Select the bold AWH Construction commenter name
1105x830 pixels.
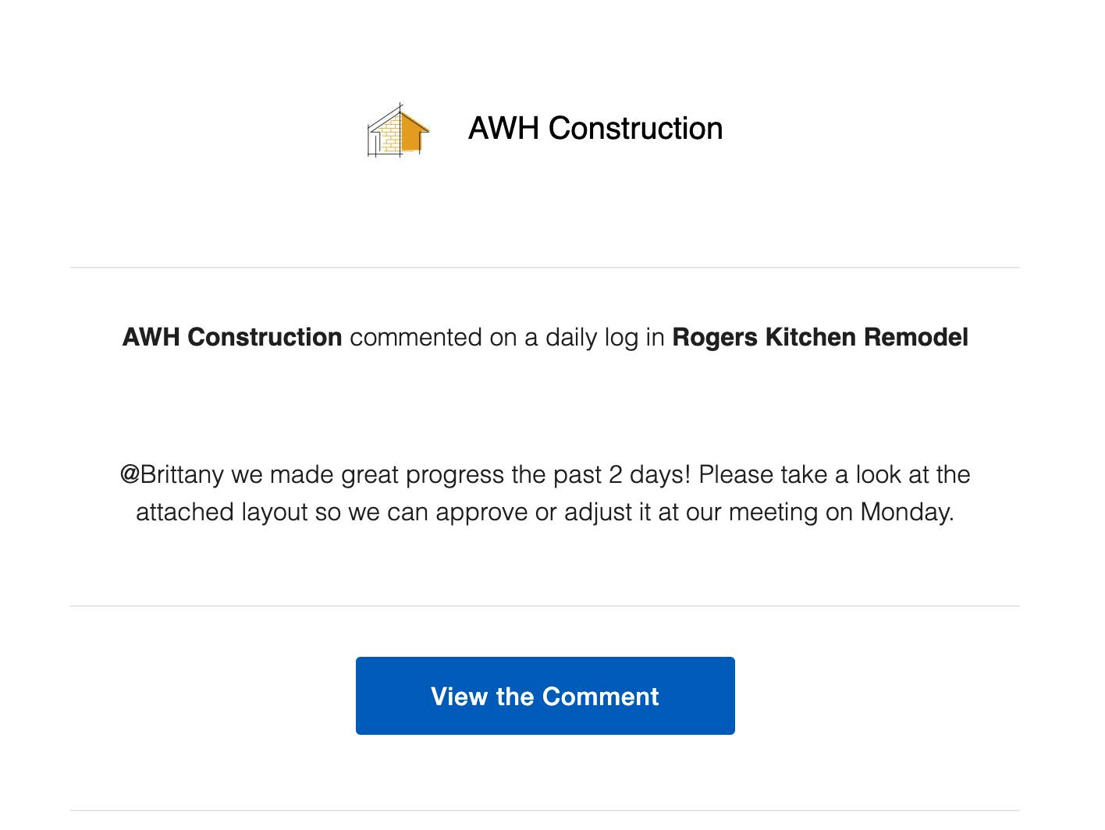point(232,337)
